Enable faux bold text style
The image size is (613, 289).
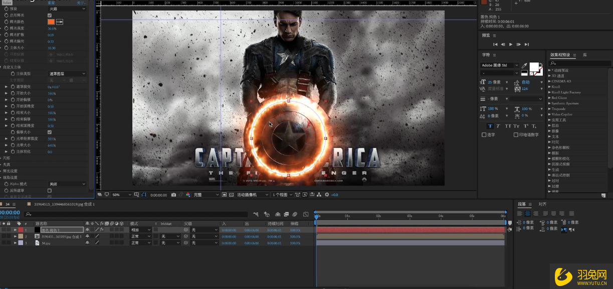[x=490, y=126]
